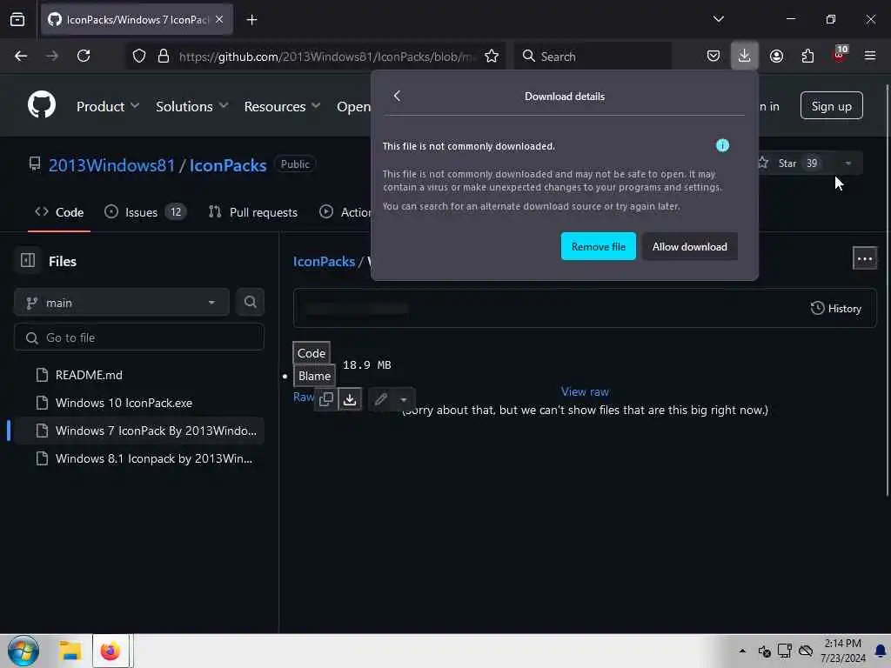This screenshot has width=891, height=668.
Task: Click the tracking protection shield icon
Action: [x=139, y=56]
